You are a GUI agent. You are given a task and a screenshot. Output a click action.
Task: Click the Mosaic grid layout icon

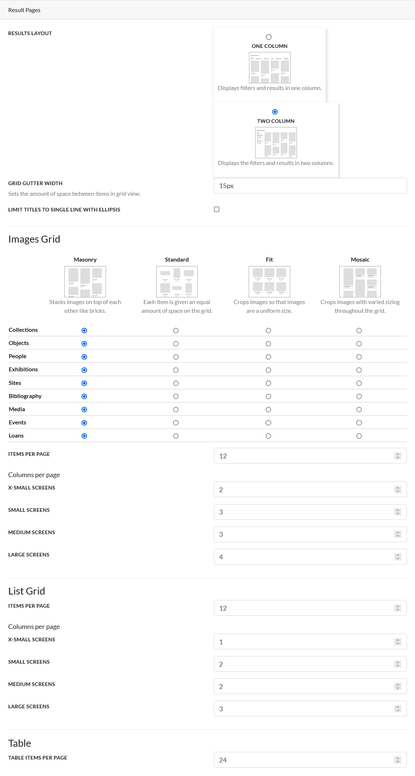coord(360,281)
